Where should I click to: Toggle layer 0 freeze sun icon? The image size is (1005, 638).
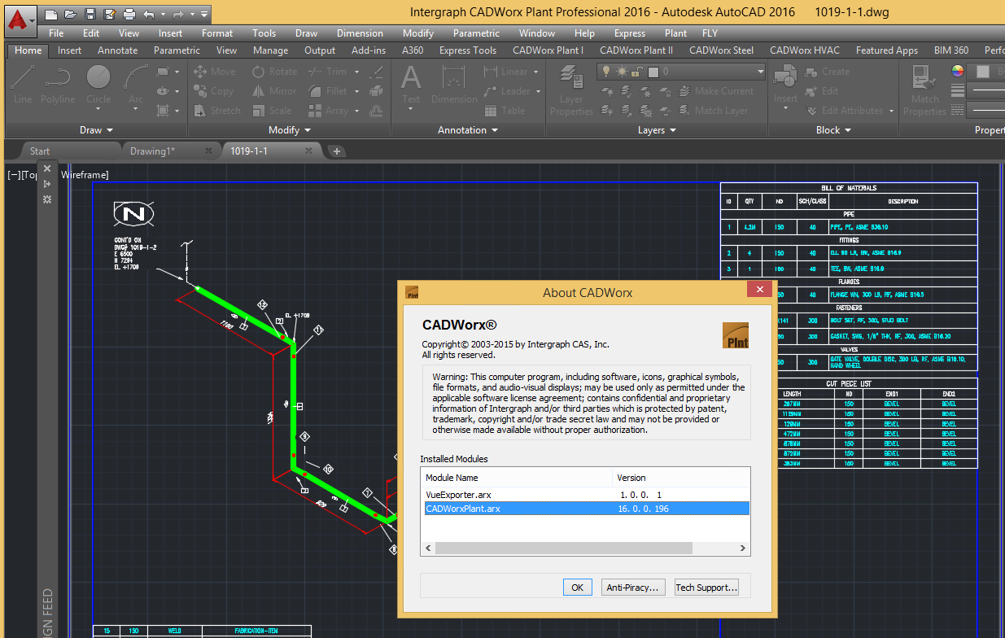click(622, 72)
